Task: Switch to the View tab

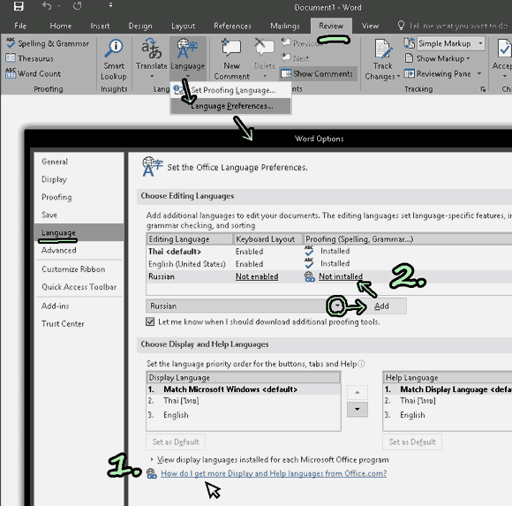Action: [370, 26]
